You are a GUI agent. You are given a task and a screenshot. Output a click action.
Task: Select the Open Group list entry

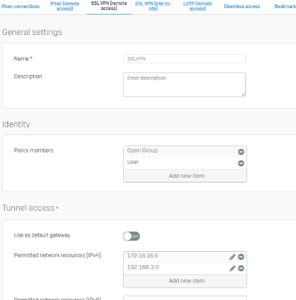180,151
